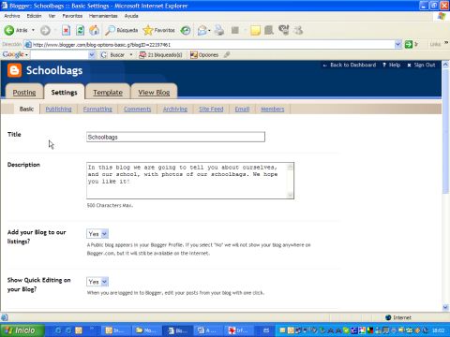Open the Edición menu

[x=34, y=16]
